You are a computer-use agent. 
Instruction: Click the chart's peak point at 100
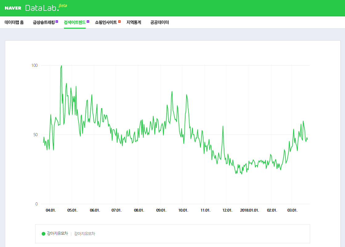tap(61, 66)
